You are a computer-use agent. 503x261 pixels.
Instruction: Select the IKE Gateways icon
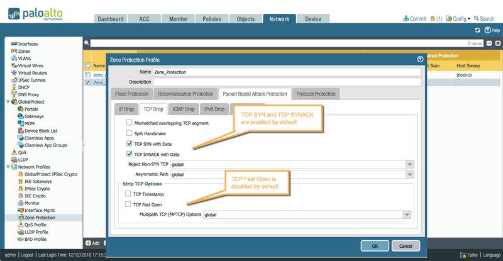(x=21, y=181)
